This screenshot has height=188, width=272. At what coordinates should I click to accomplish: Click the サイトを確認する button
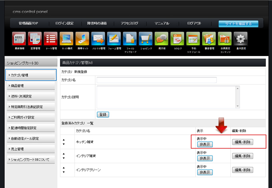tap(238, 24)
